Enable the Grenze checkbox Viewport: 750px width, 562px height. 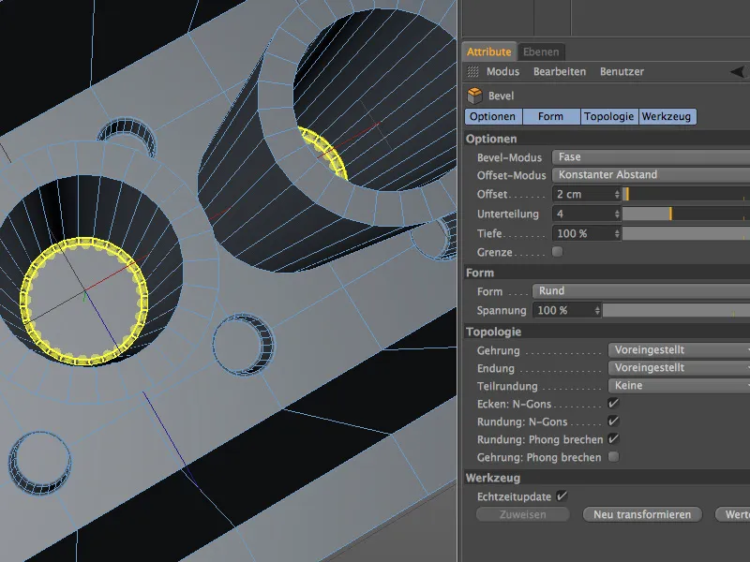pyautogui.click(x=557, y=252)
